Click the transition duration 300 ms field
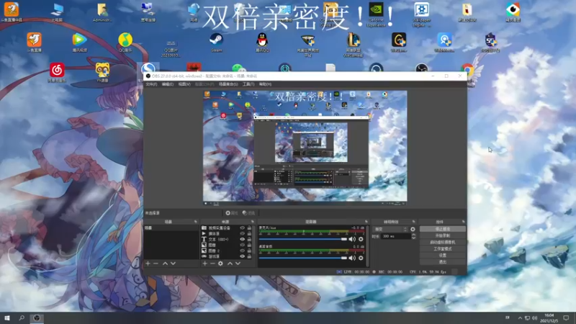Screen dimensions: 576x324 pos(395,237)
